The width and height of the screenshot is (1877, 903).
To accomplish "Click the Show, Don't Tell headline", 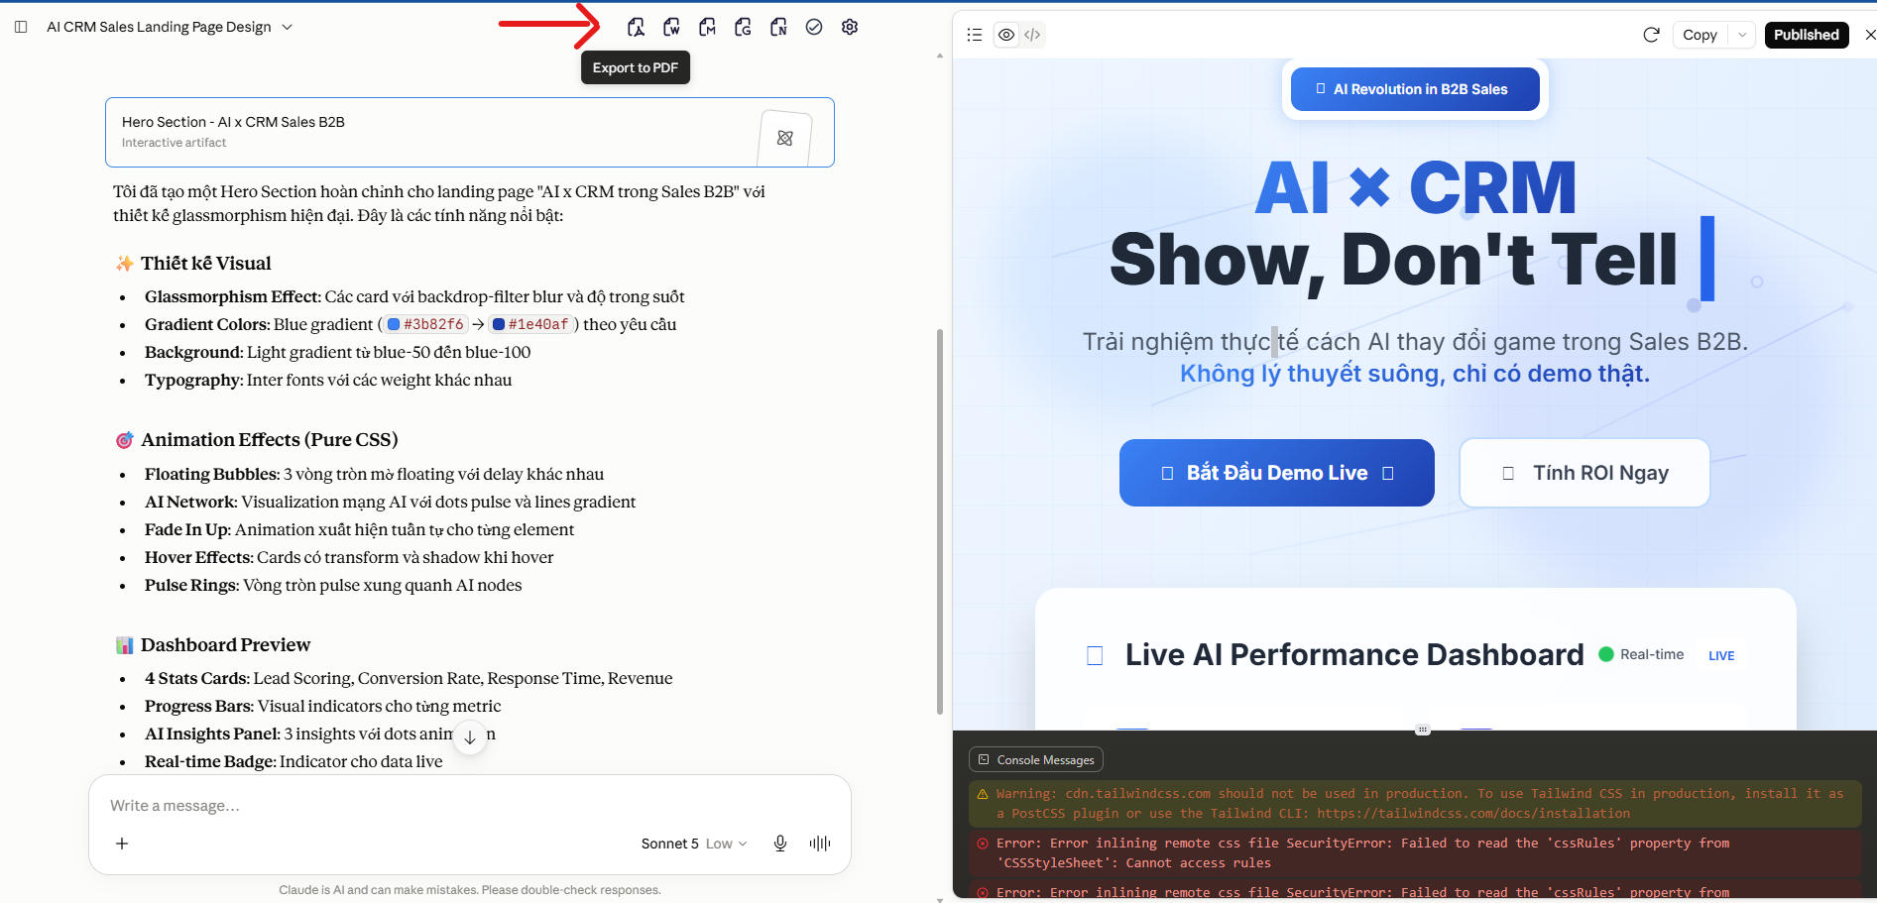I will click(x=1393, y=261).
